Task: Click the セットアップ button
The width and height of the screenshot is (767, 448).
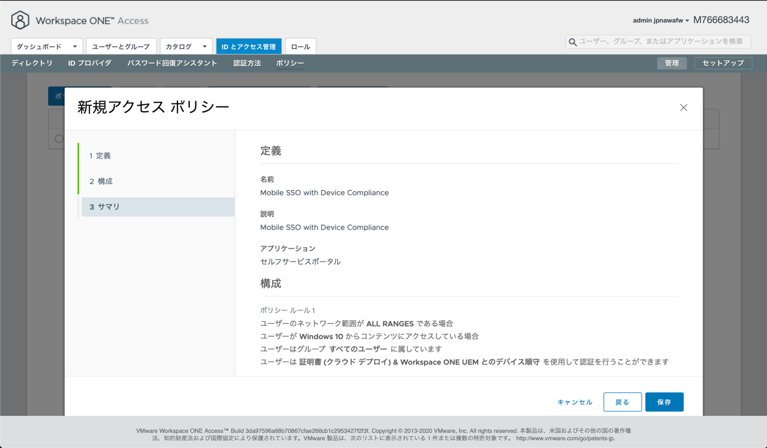Action: click(x=723, y=63)
